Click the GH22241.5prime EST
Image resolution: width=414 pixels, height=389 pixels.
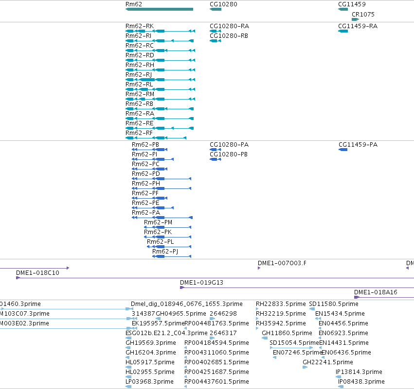pos(328,362)
